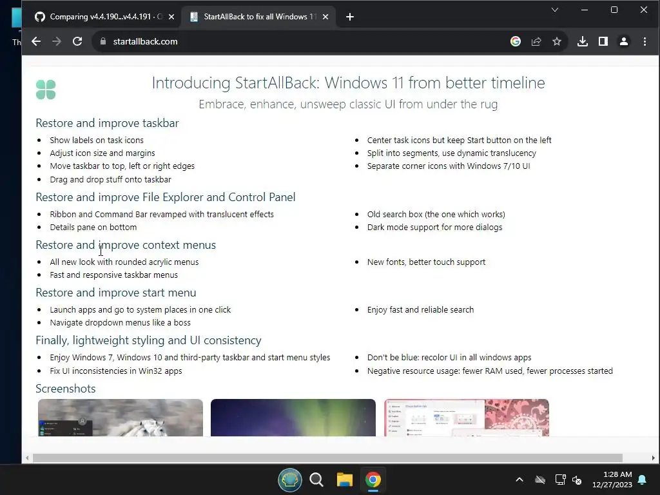Image resolution: width=660 pixels, height=495 pixels.
Task: Close the StartAllBack tab
Action: pos(325,17)
